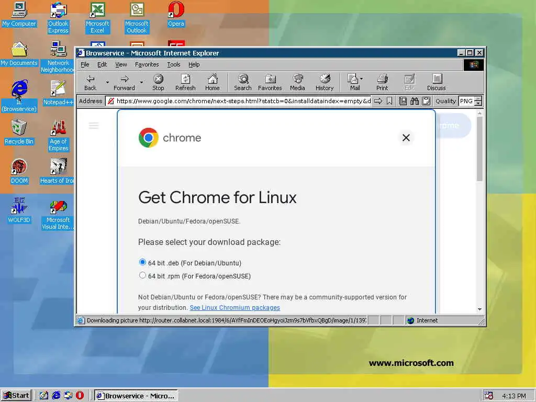Viewport: 536px width, 402px height.
Task: Select the Microsoft Outlook desktop icon
Action: pyautogui.click(x=137, y=18)
